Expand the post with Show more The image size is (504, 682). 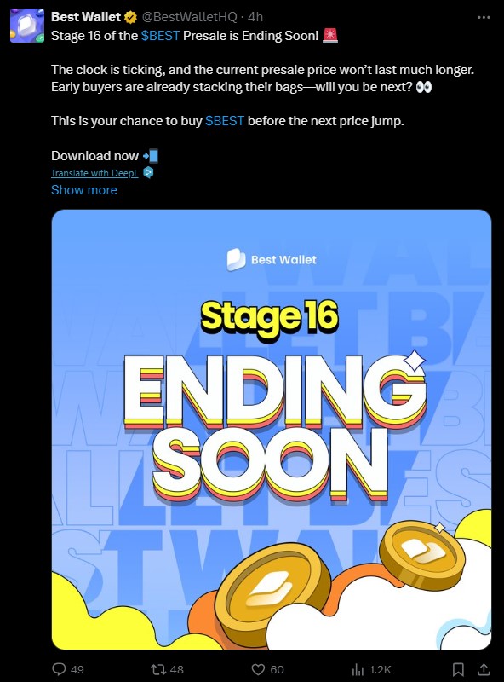83,190
